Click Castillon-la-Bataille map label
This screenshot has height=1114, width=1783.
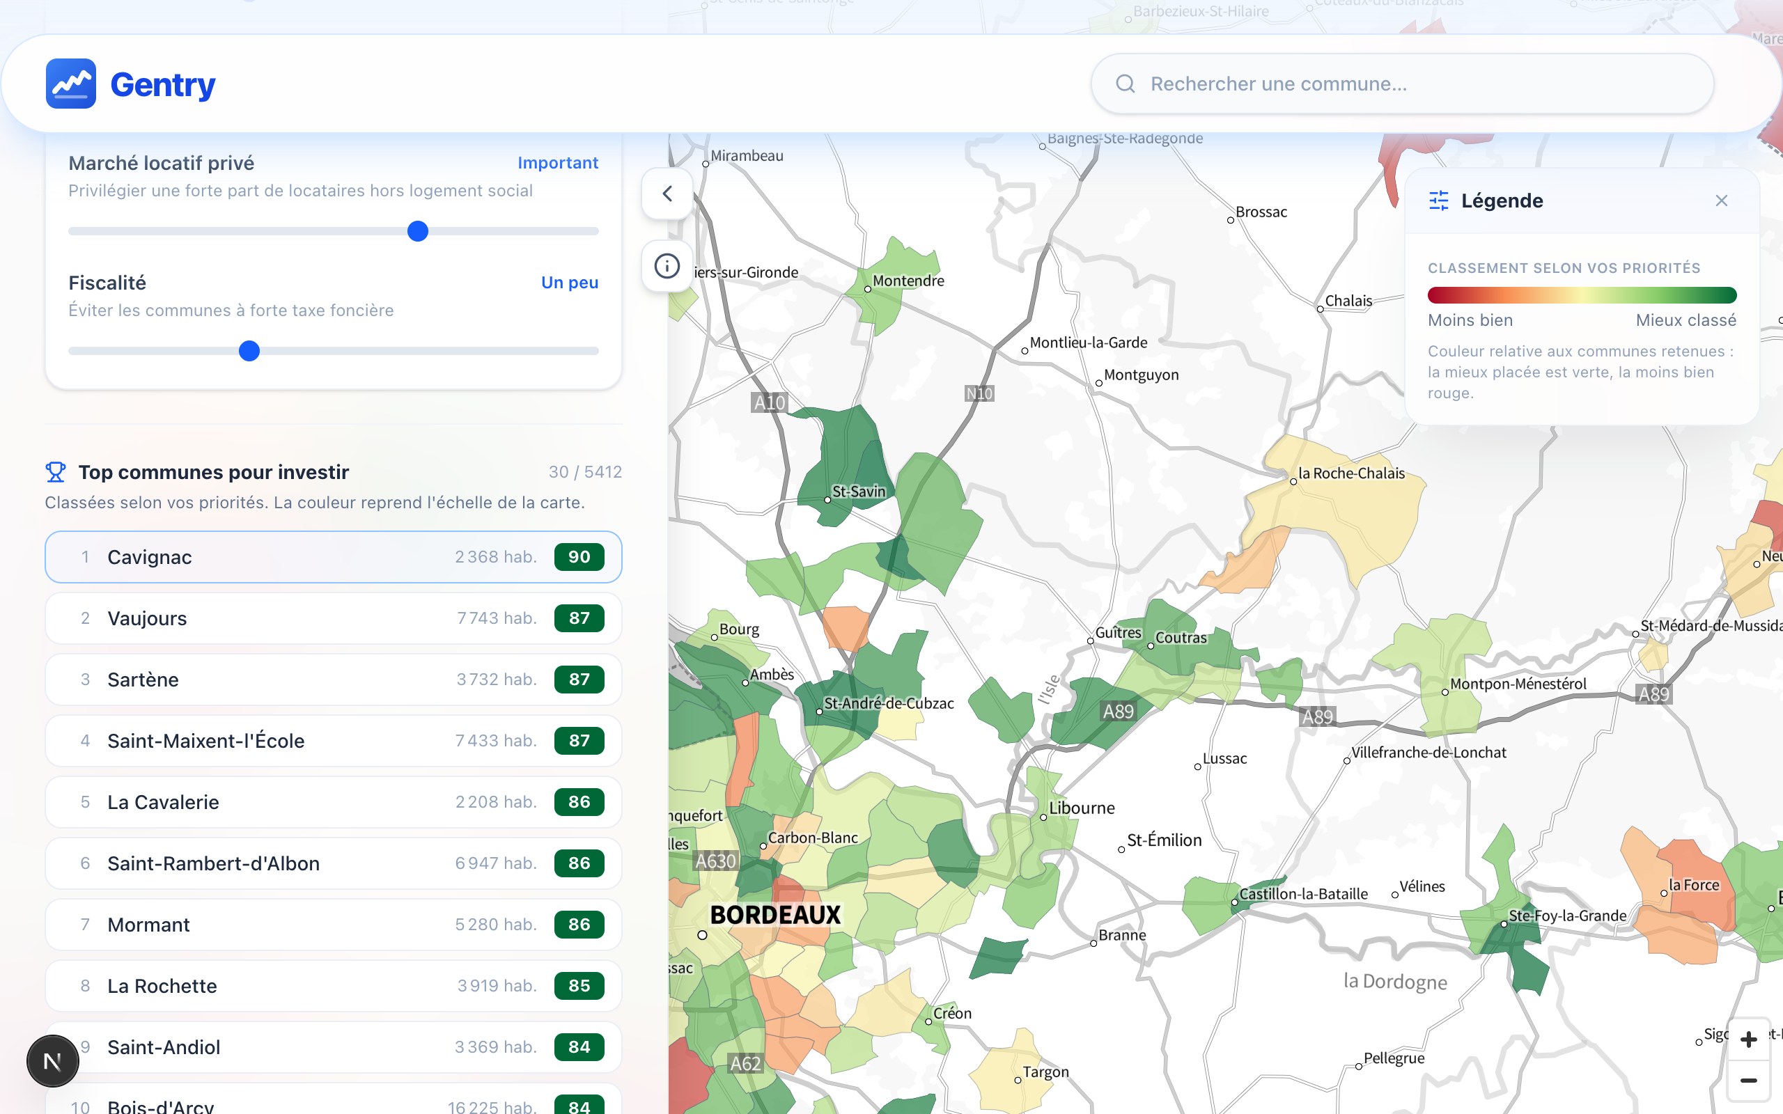point(1303,894)
